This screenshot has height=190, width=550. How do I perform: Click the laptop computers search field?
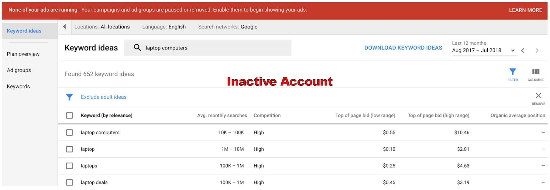(208, 48)
